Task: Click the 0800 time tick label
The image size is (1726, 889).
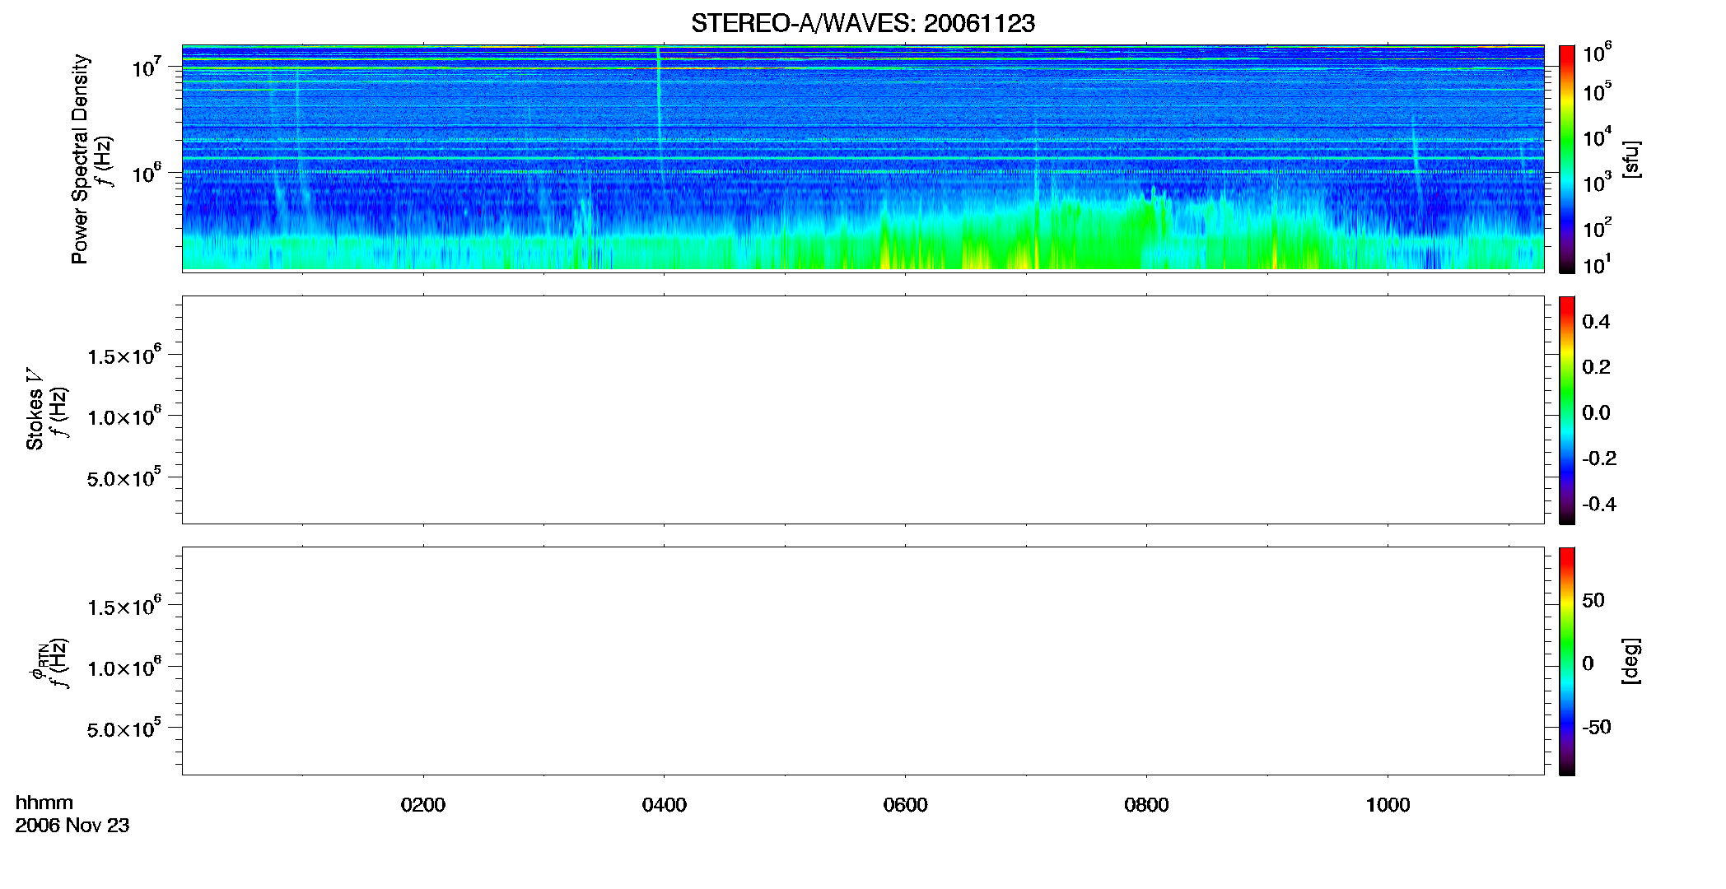Action: click(1146, 805)
